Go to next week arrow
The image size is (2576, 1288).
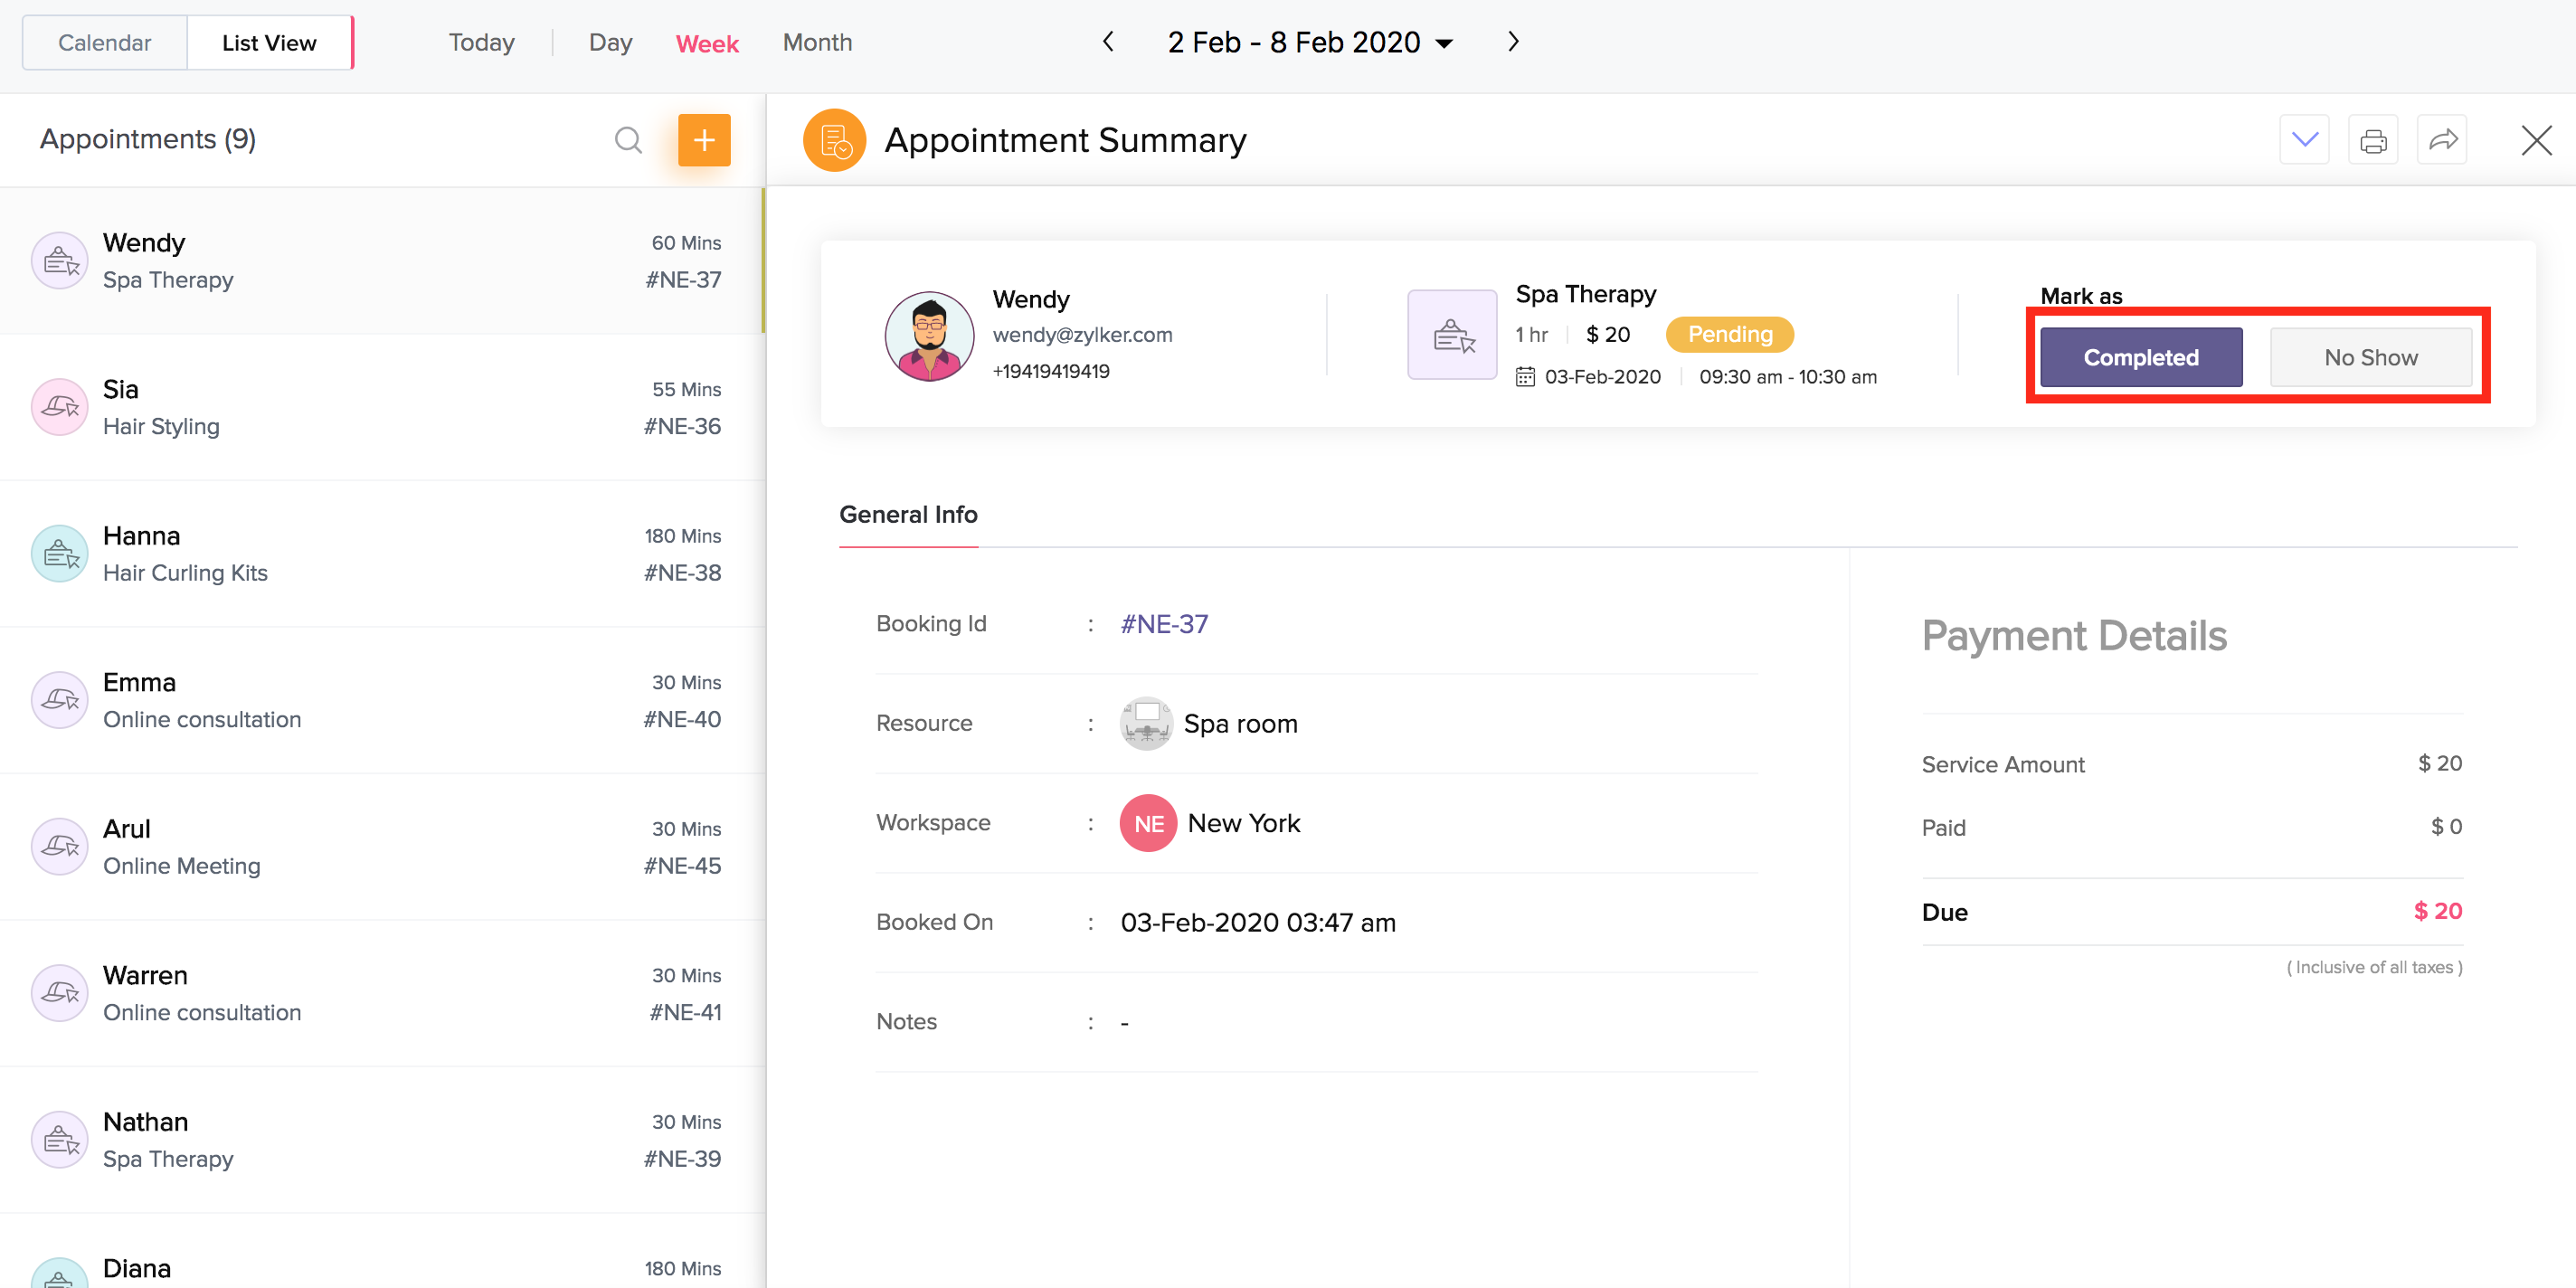point(1513,42)
